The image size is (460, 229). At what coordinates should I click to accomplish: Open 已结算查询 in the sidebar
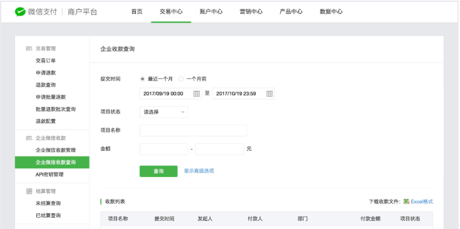[48, 215]
